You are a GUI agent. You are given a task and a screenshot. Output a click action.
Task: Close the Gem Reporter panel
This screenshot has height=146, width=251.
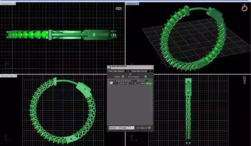(x=152, y=67)
